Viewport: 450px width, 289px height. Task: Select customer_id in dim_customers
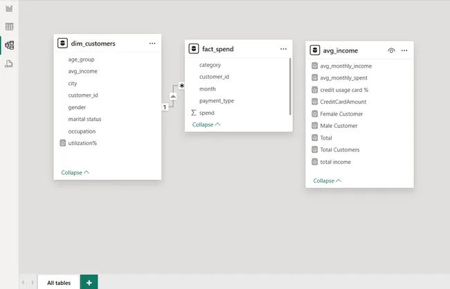(83, 95)
